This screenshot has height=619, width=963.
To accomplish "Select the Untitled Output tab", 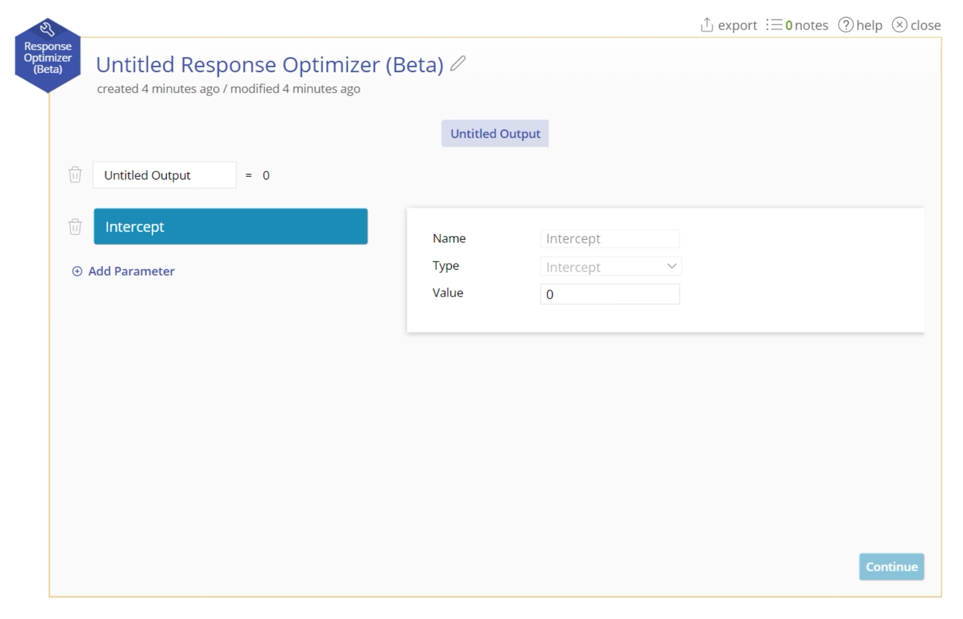I will (x=495, y=134).
